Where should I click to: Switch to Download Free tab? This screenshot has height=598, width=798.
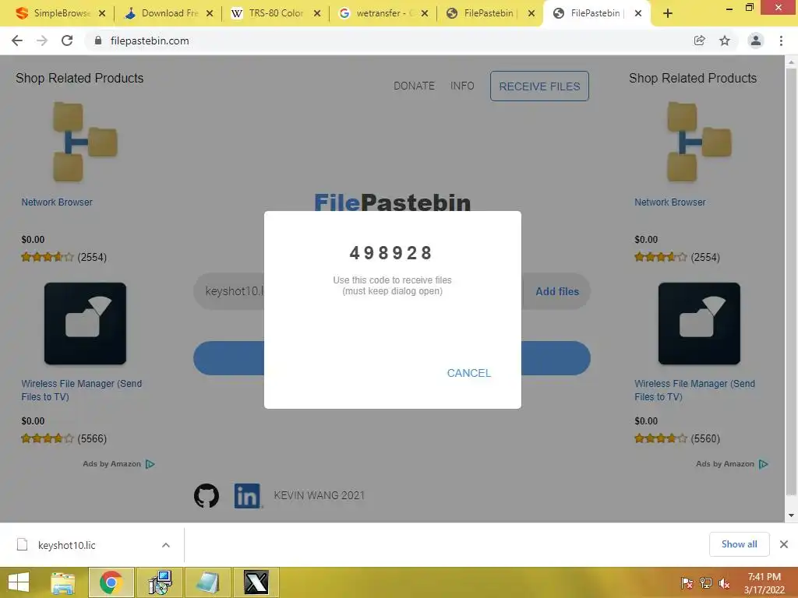[x=168, y=13]
